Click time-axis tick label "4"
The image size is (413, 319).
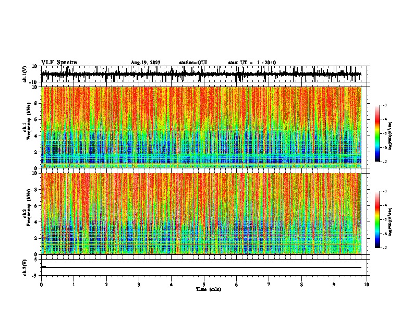point(172,285)
